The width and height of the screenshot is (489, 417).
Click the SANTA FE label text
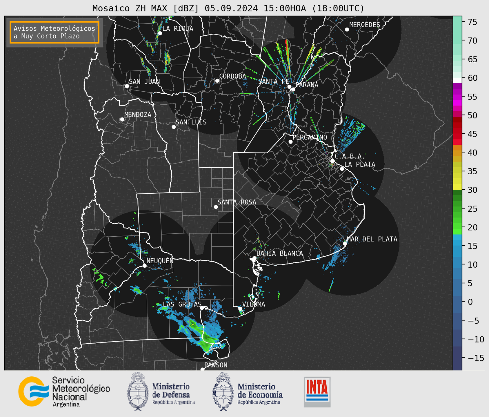coord(274,81)
